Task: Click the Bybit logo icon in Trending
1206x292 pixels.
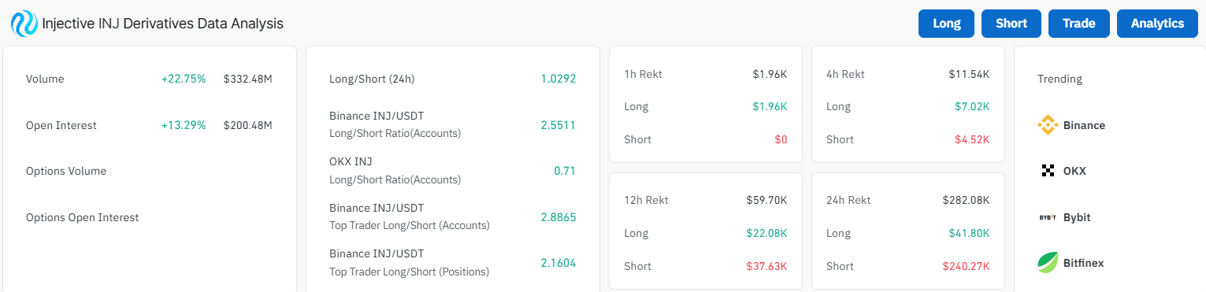Action: 1048,217
